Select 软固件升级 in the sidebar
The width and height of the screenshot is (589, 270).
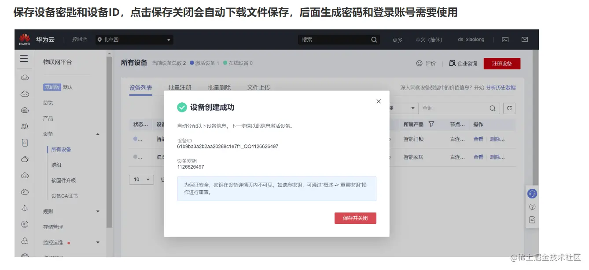[x=63, y=180]
